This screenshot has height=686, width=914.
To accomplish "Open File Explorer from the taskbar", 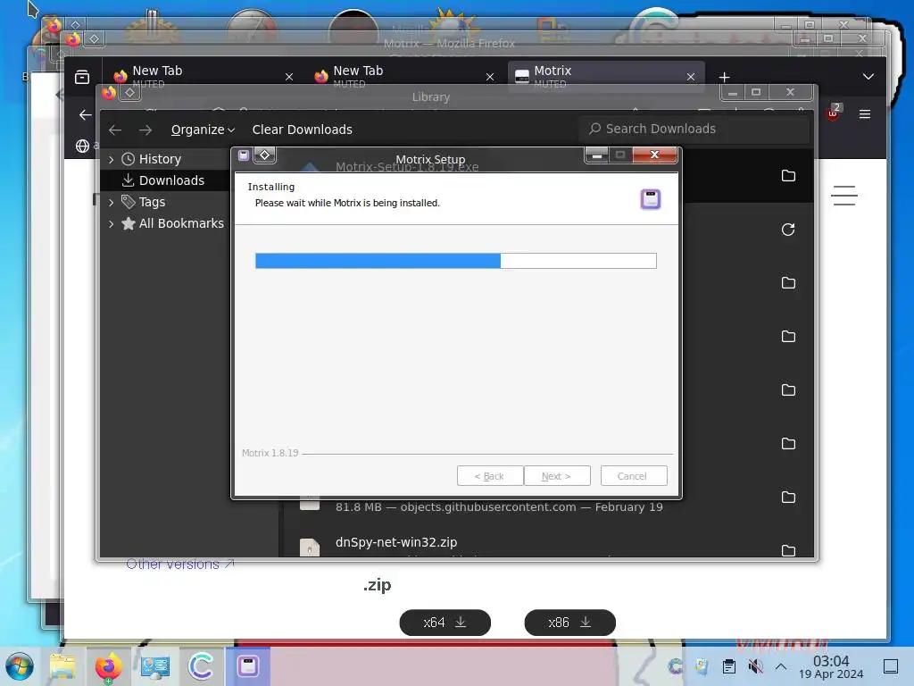I will 63,666.
